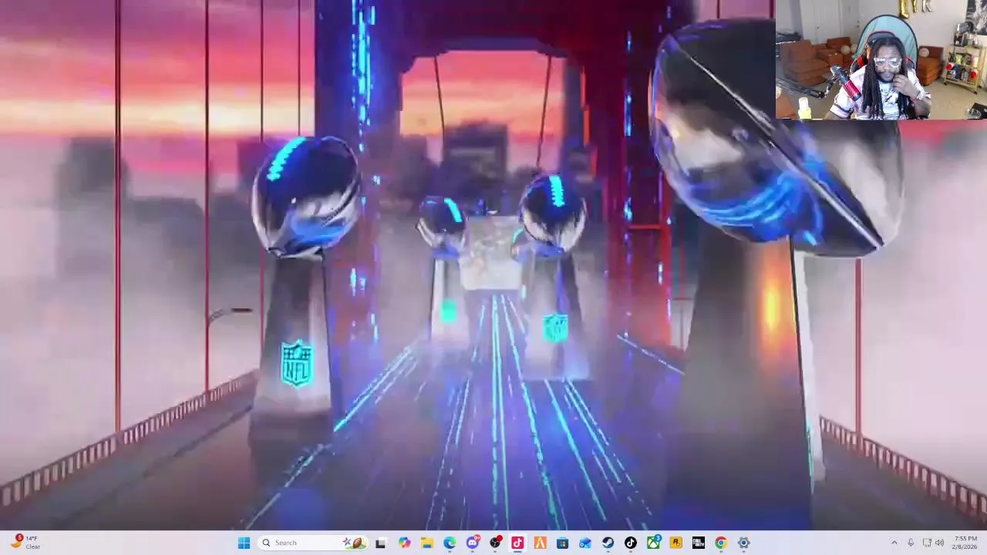The width and height of the screenshot is (987, 555).
Task: Open OBS Studio from the taskbar
Action: (495, 543)
